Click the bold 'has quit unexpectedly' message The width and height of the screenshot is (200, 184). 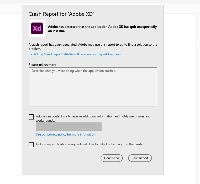tap(102, 29)
